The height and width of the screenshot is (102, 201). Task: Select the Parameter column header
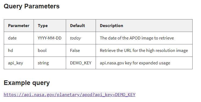pos(19,26)
